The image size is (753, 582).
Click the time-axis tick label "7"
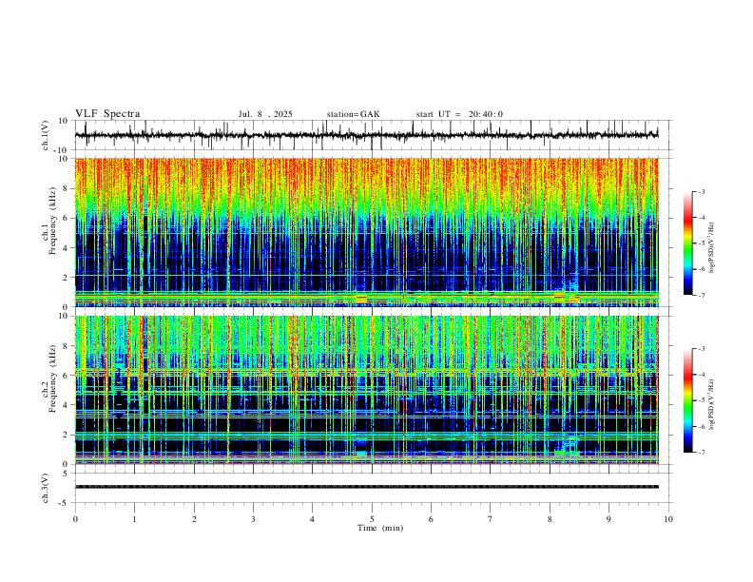pyautogui.click(x=491, y=519)
